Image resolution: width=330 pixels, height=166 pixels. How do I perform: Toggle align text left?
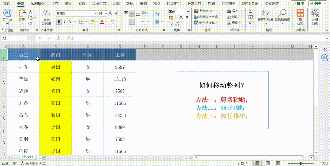pyautogui.click(x=126, y=21)
